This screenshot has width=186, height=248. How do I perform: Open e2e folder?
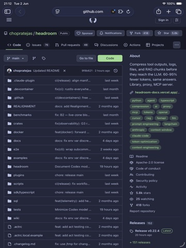click(16, 149)
